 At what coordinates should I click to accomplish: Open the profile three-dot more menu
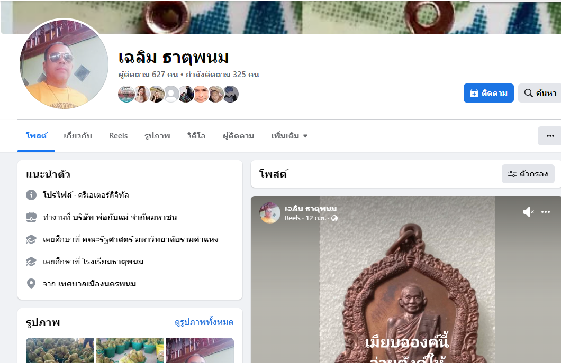coord(550,136)
